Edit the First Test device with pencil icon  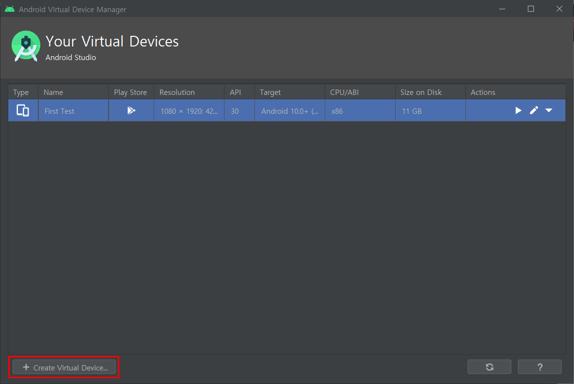coord(534,110)
